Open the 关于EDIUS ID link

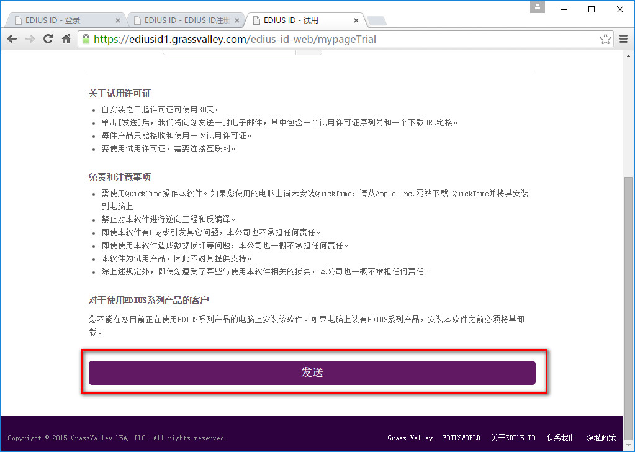tap(513, 438)
